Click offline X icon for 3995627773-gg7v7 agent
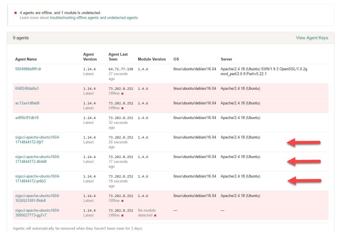The width and height of the screenshot is (339, 232). [x=122, y=216]
